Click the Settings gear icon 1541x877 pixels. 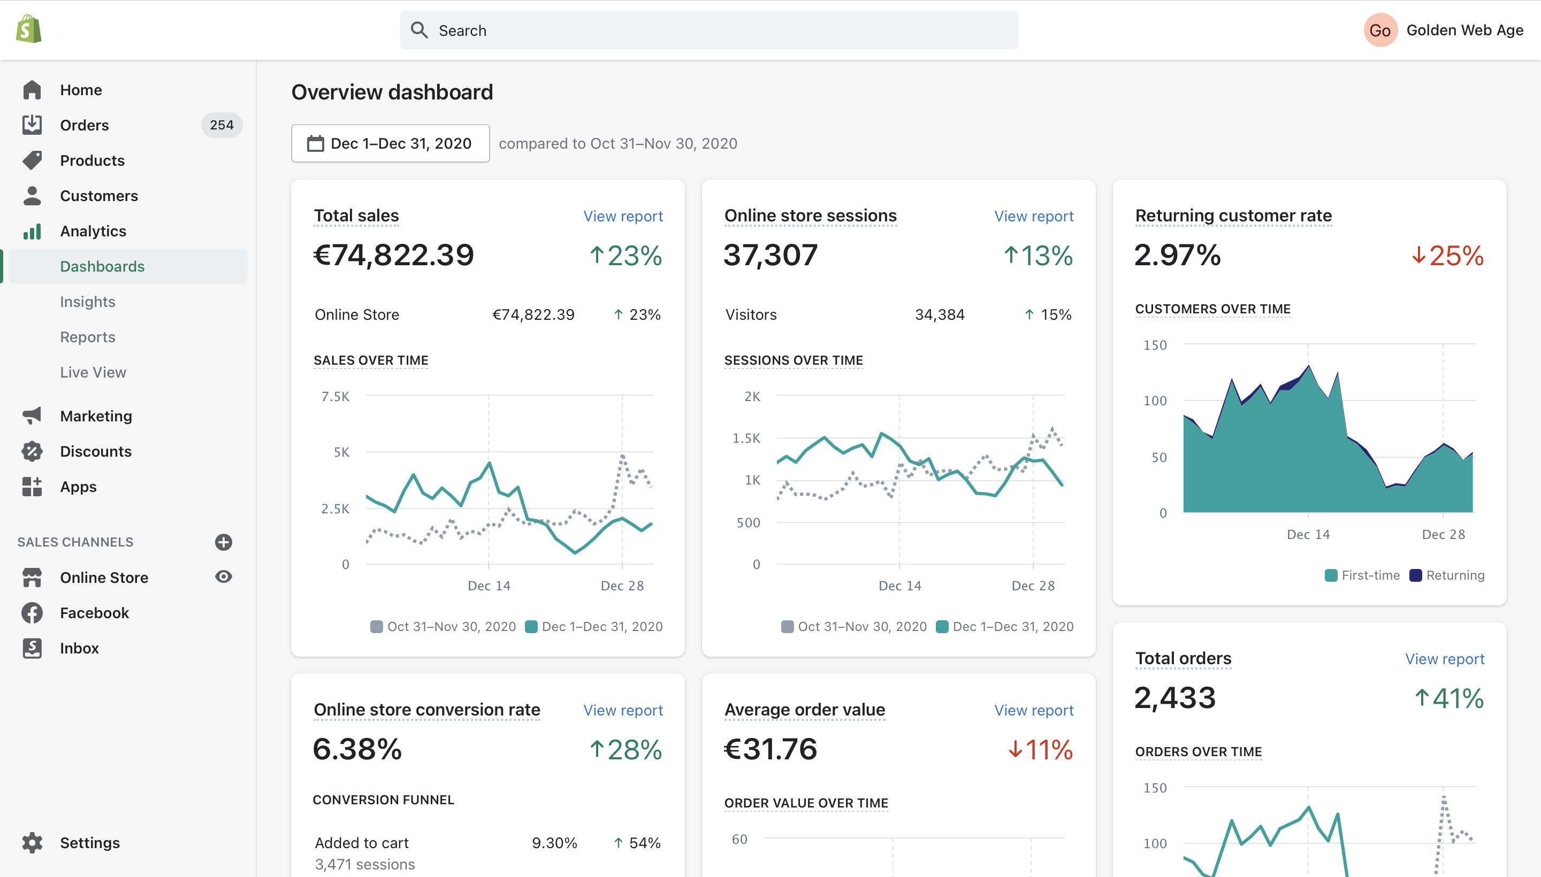32,843
